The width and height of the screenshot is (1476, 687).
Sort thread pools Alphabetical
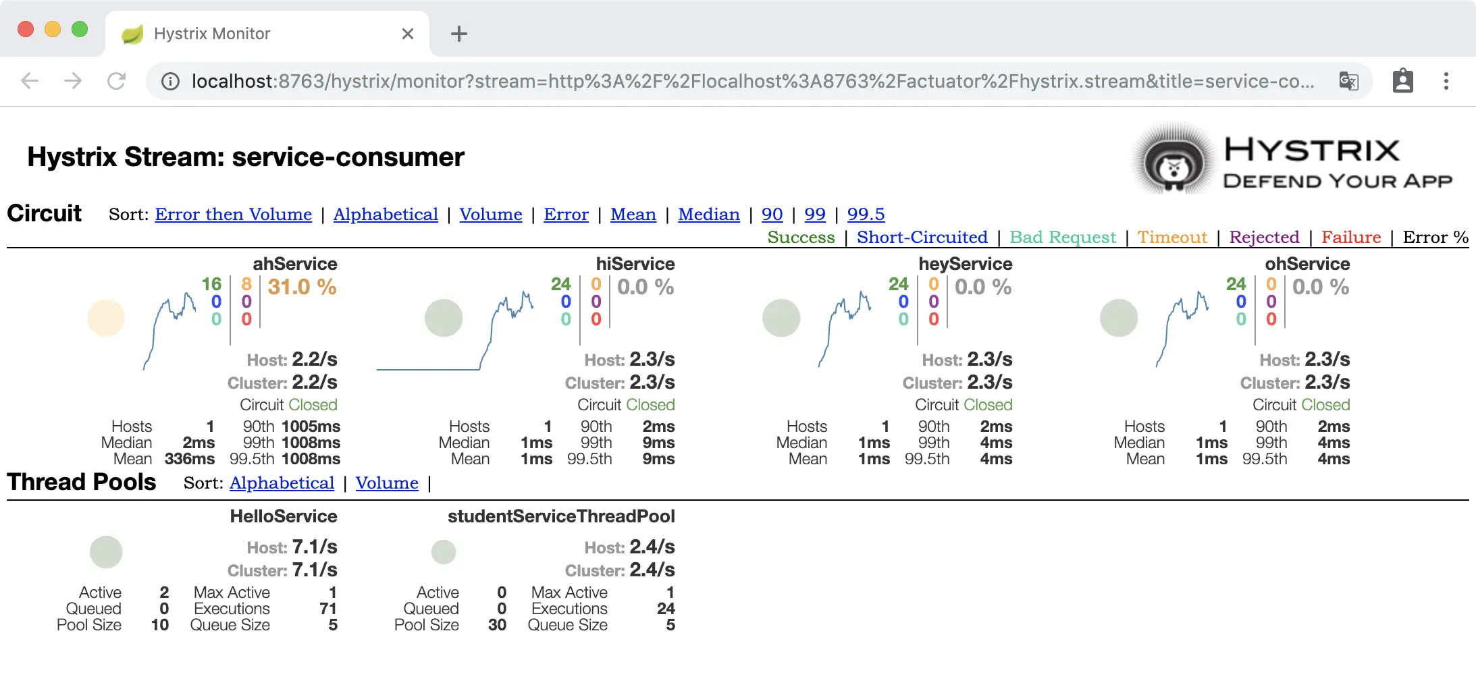point(282,483)
